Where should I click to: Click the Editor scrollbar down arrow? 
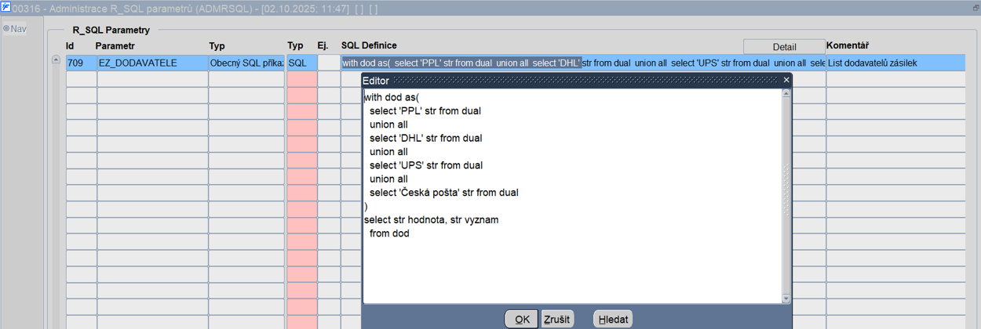786,298
